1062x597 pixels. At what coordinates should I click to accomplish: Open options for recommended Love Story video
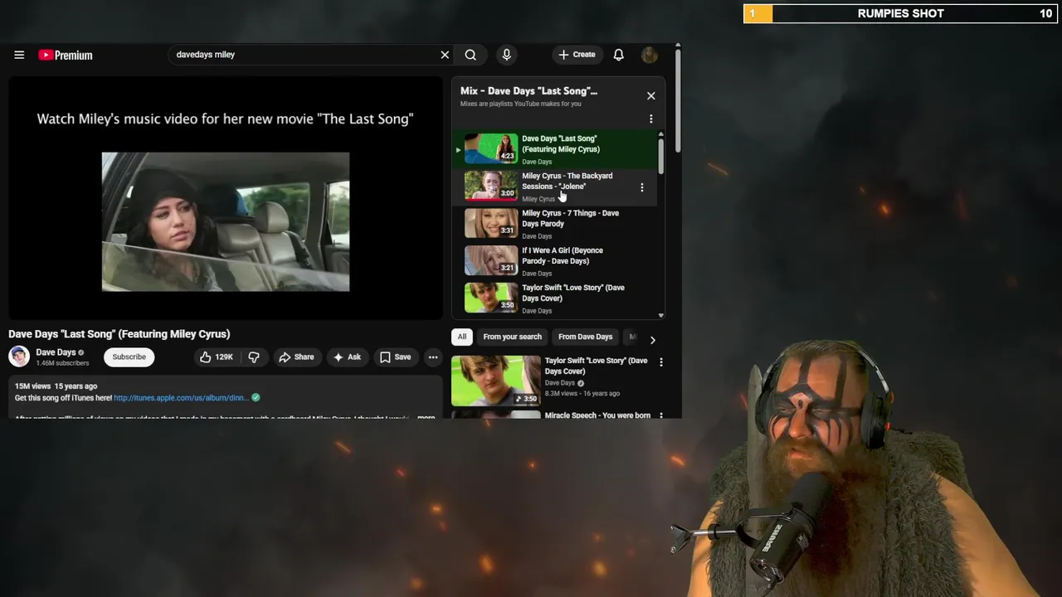click(660, 362)
